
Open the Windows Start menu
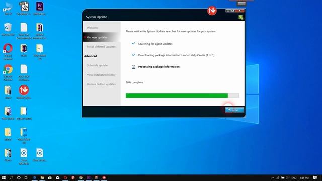click(4, 177)
